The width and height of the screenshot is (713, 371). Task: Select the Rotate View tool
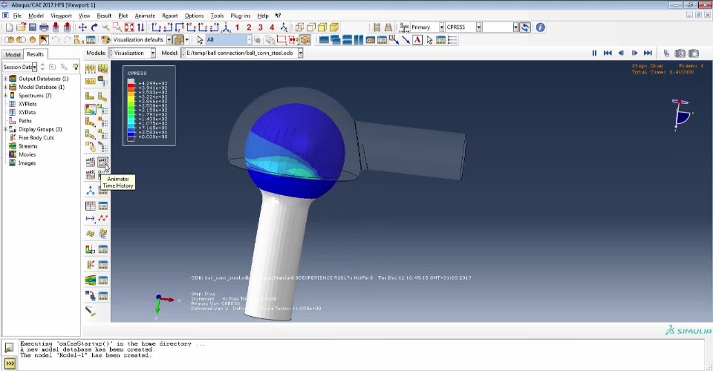point(94,27)
